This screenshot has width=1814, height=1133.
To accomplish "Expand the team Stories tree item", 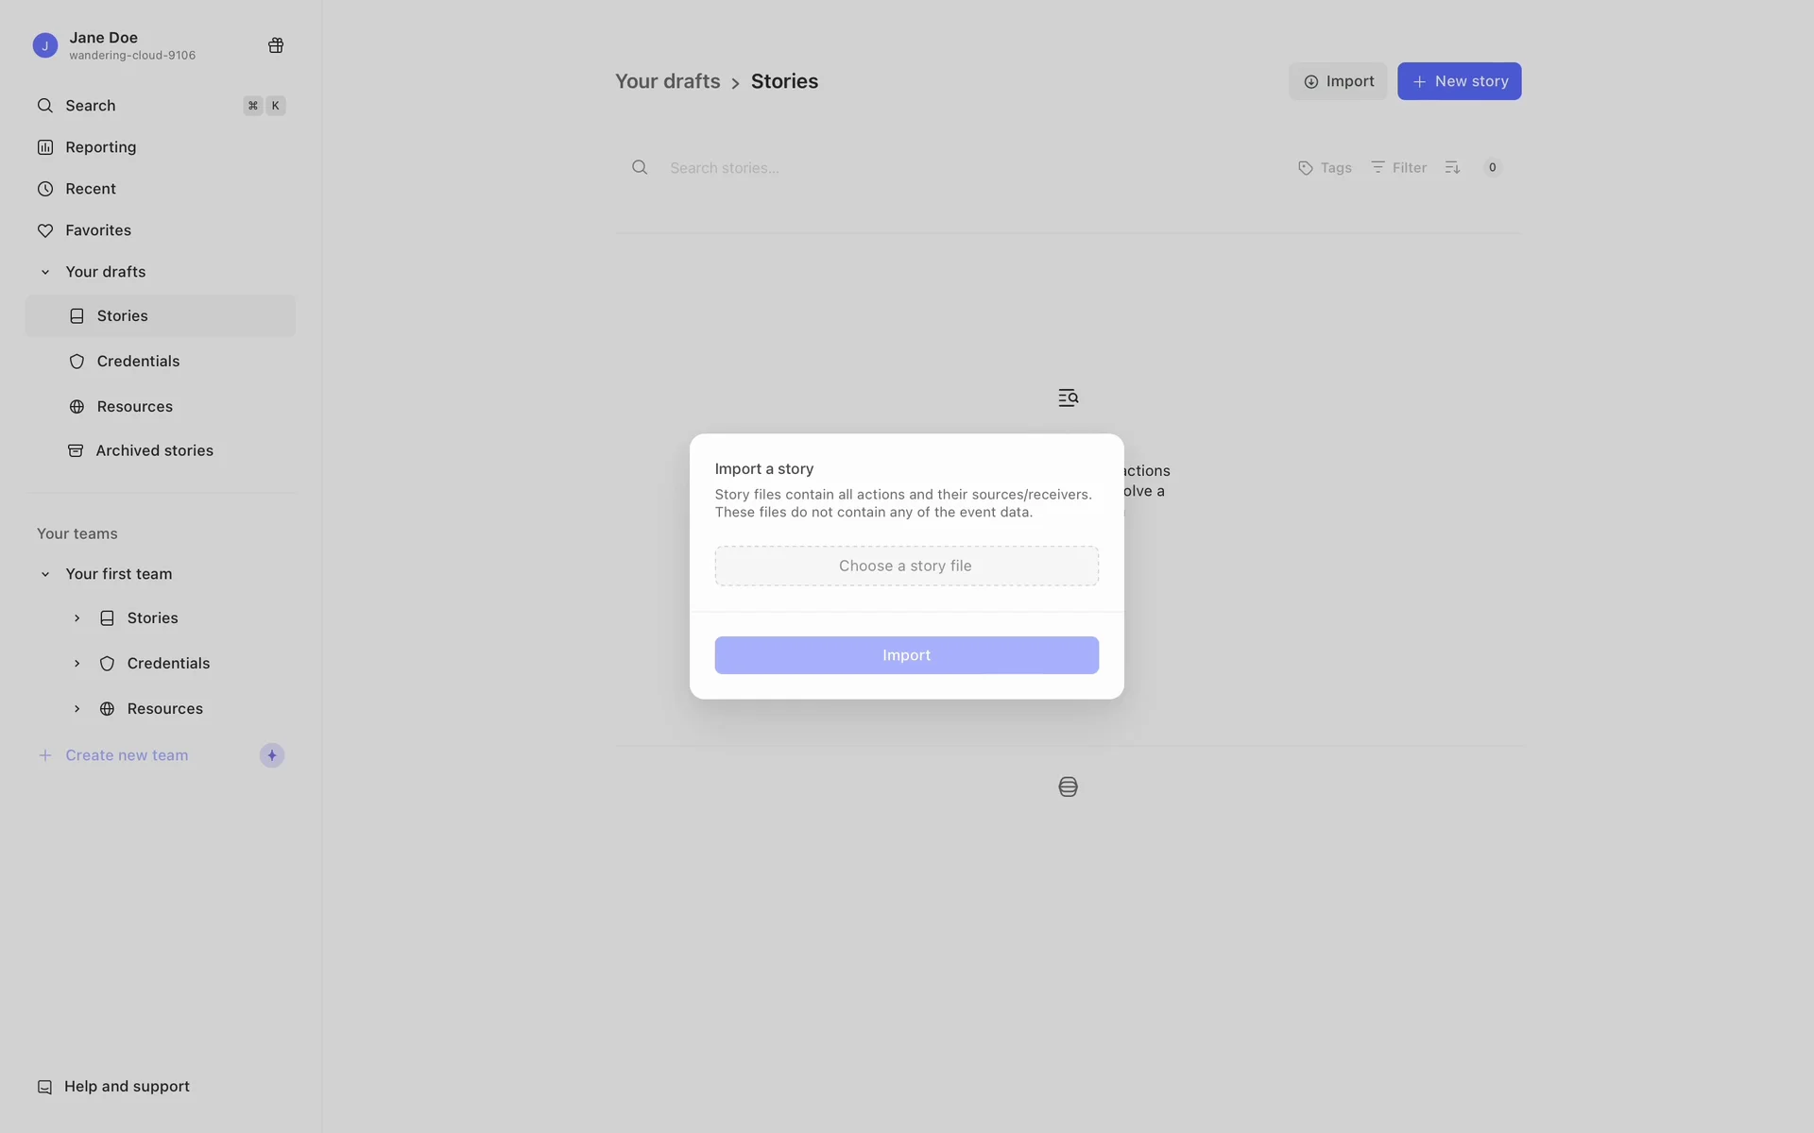I will [77, 618].
